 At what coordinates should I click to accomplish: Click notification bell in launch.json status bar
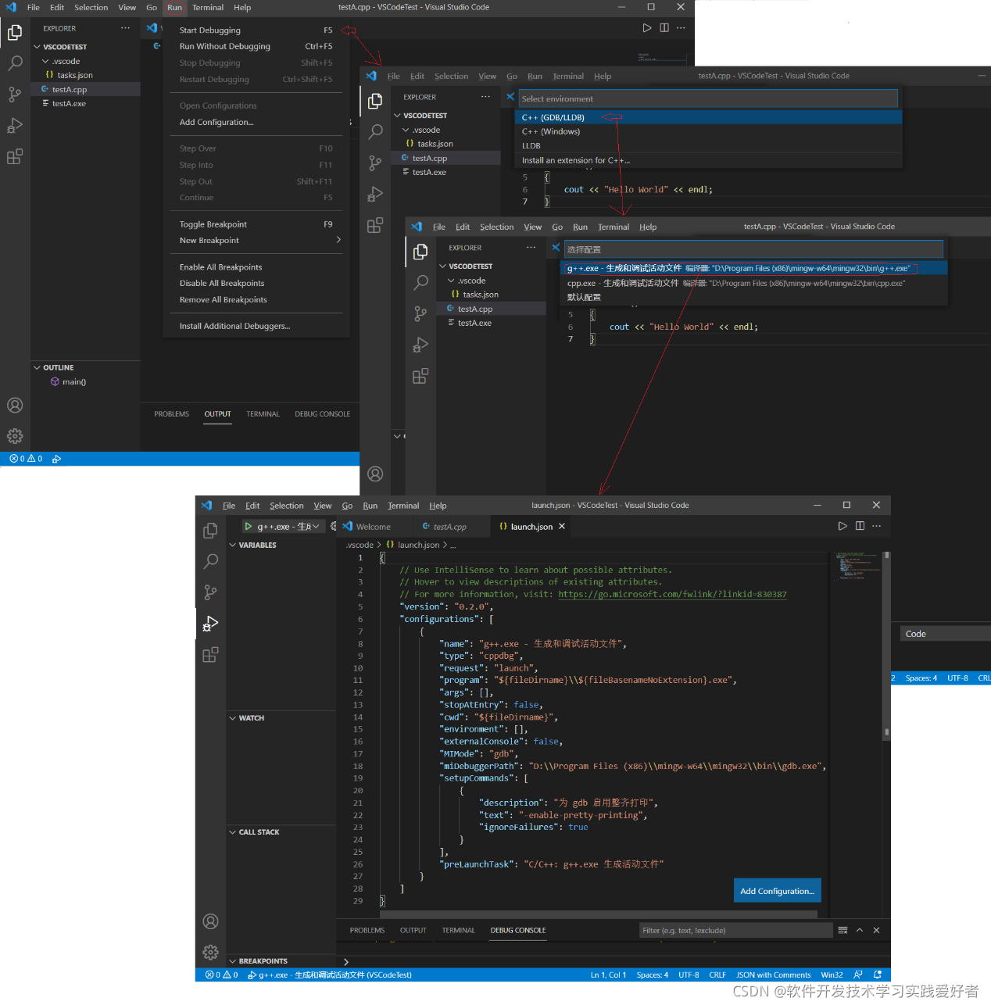(x=878, y=975)
